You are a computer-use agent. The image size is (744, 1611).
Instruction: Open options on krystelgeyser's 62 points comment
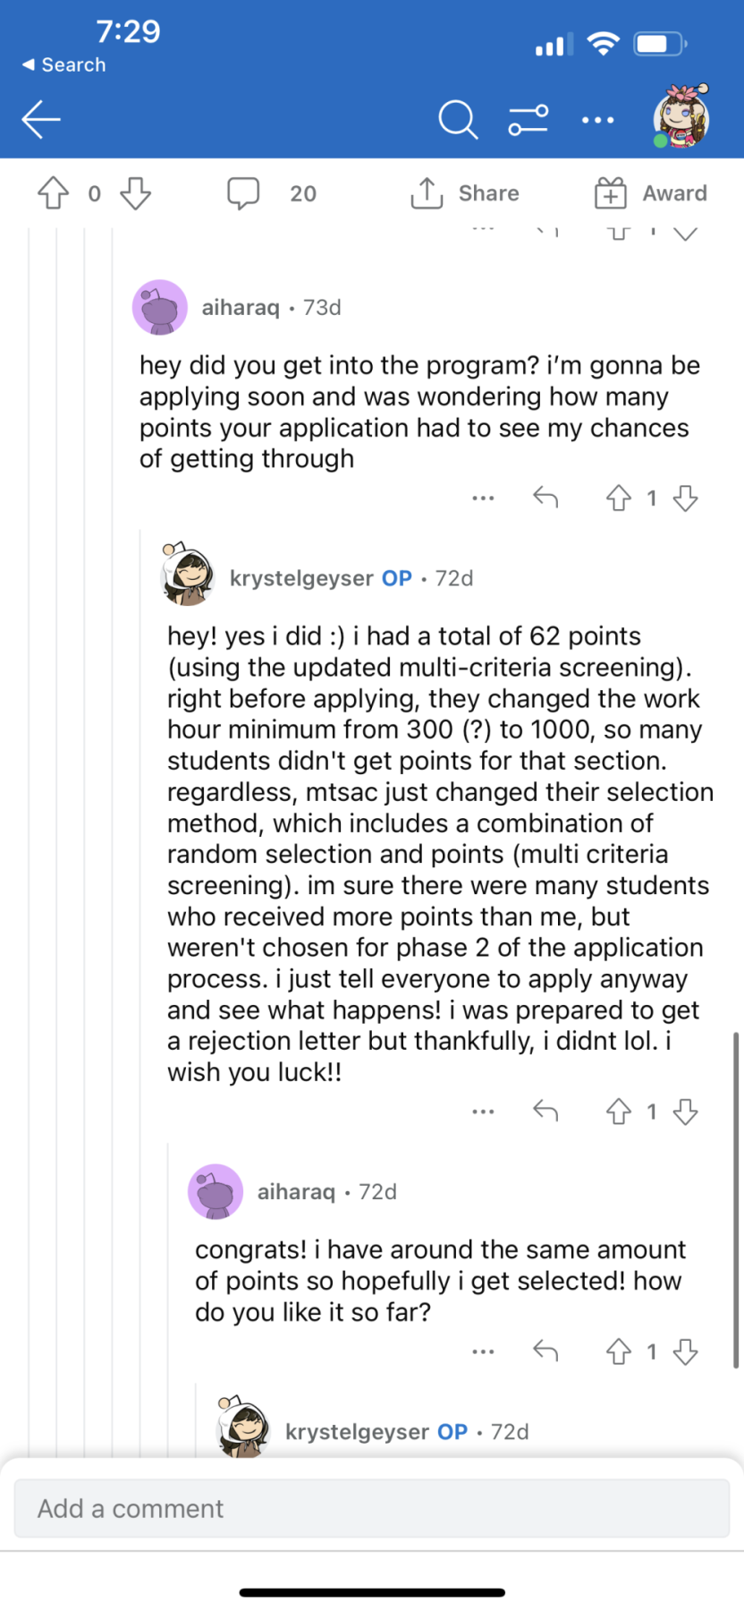[x=483, y=1112]
